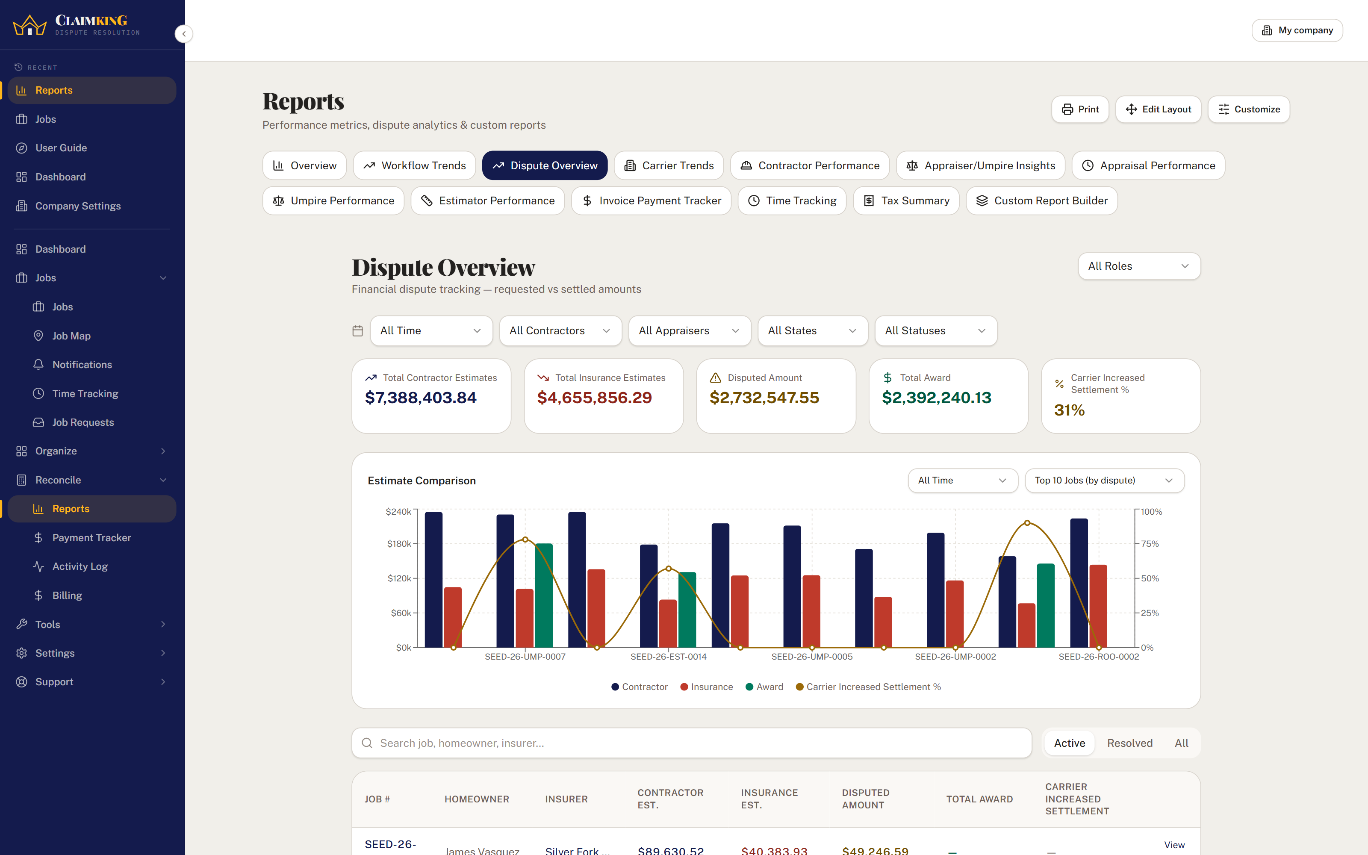Click the percent icon on Carrier Increased card
The width and height of the screenshot is (1368, 855).
[x=1059, y=384]
